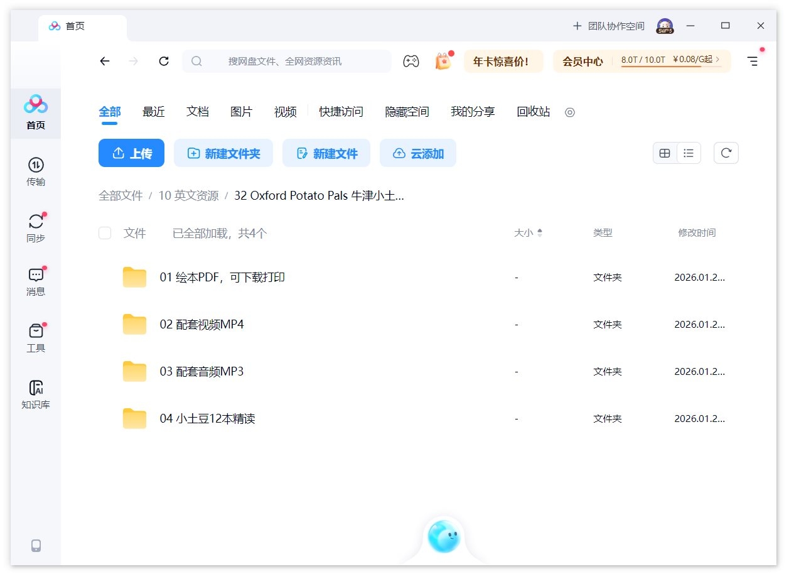
Task: Switch to list view layout
Action: (689, 153)
